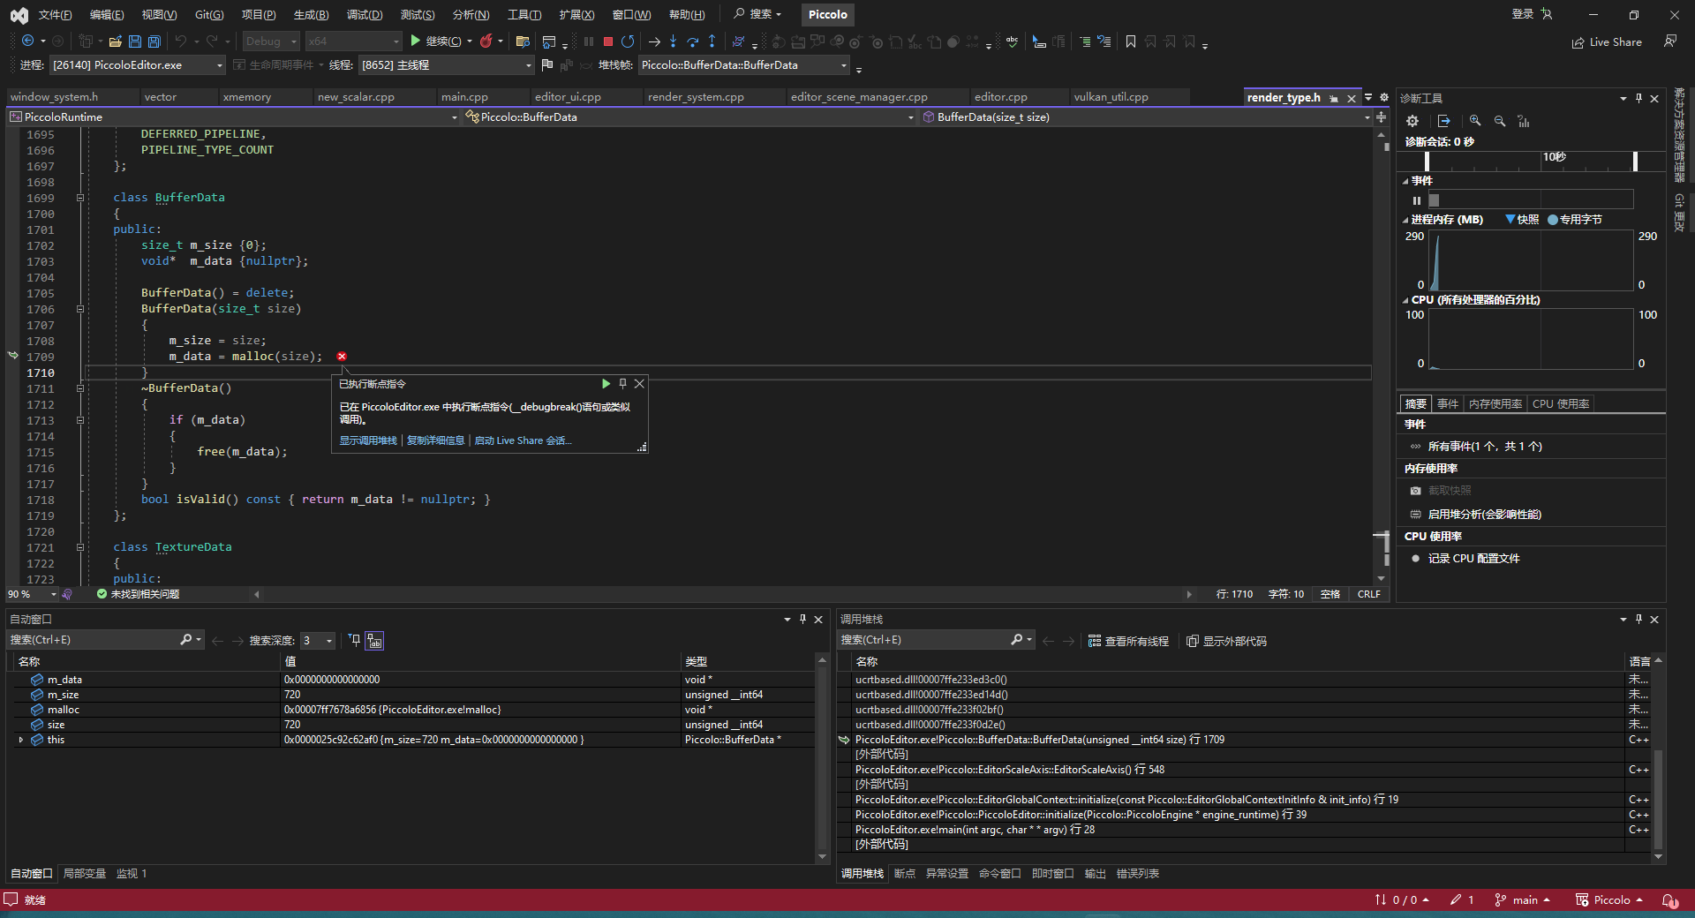Click the 继续(C) continue button
The image size is (1695, 918).
436,41
